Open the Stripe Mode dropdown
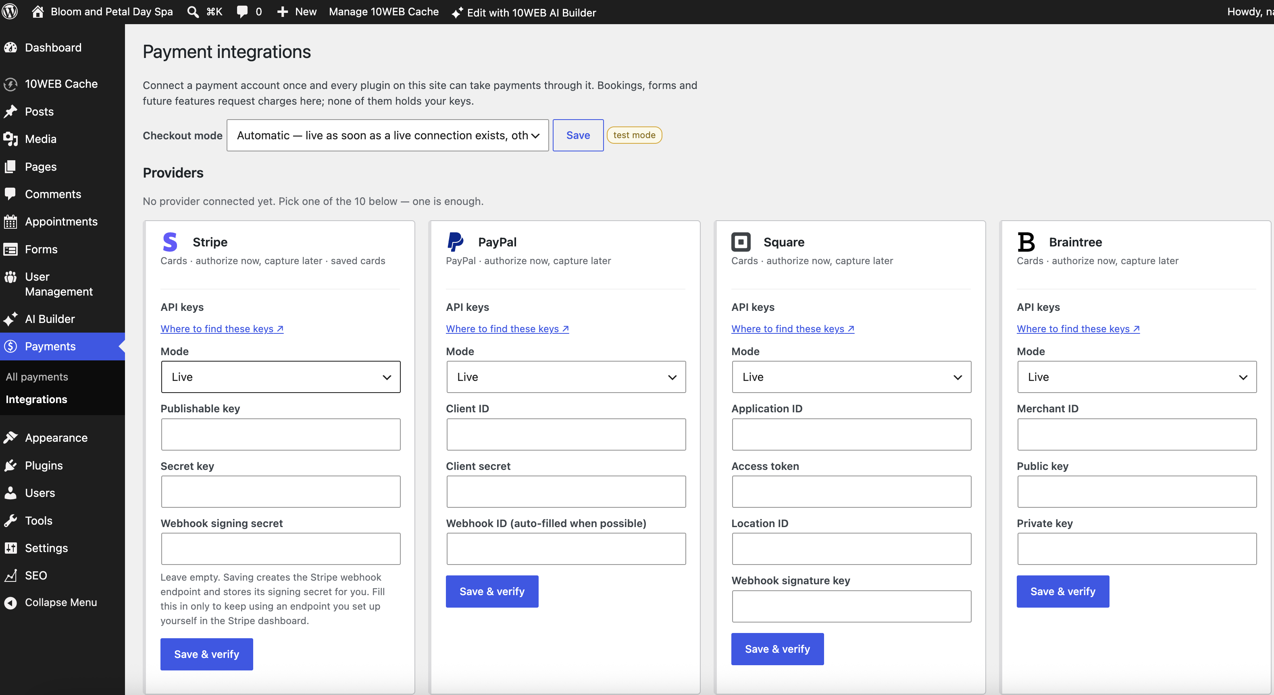 click(281, 377)
